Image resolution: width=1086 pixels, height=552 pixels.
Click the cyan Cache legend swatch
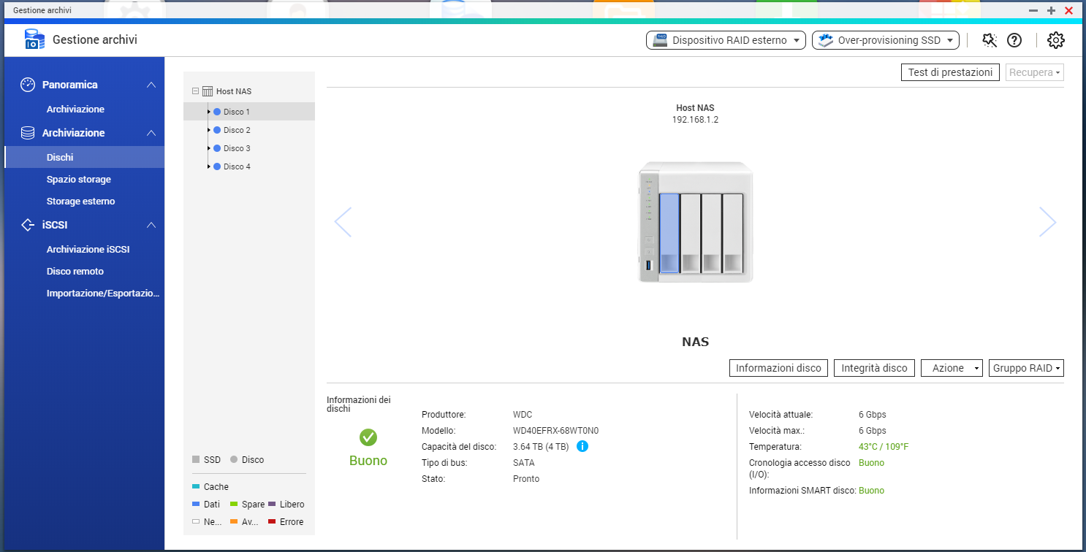pos(196,487)
